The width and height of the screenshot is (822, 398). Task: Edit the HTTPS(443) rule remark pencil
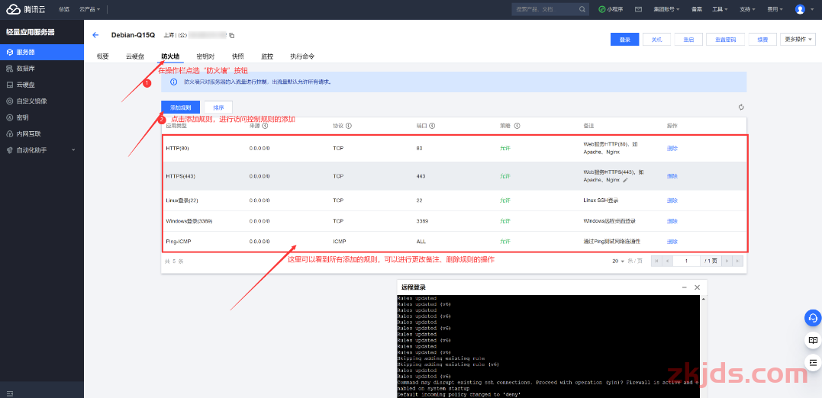625,180
